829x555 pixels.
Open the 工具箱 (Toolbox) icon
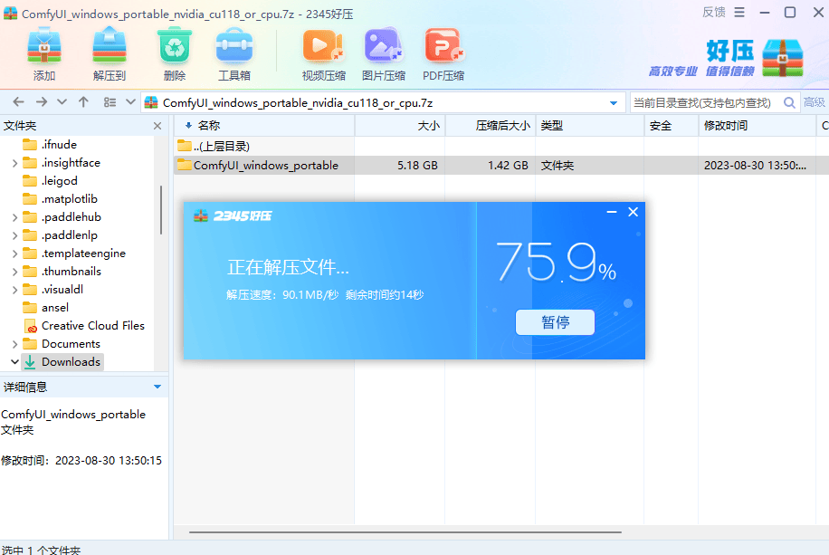pyautogui.click(x=234, y=54)
